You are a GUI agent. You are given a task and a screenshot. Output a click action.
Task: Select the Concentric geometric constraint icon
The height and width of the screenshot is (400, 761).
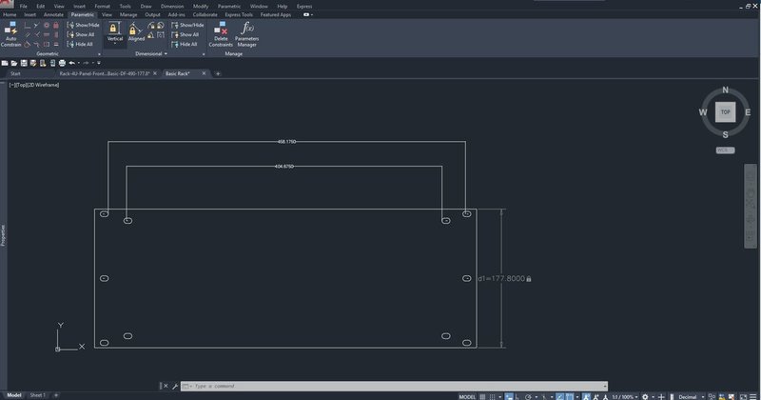point(47,26)
